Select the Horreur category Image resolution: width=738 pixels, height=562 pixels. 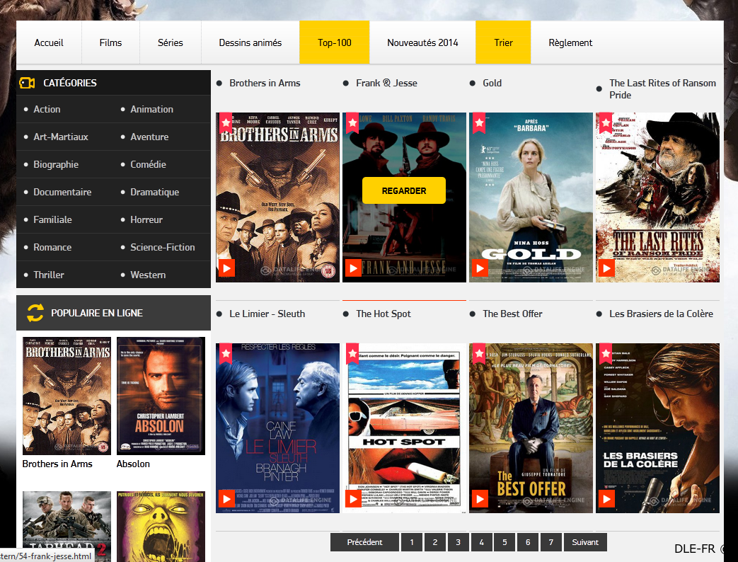(x=146, y=220)
